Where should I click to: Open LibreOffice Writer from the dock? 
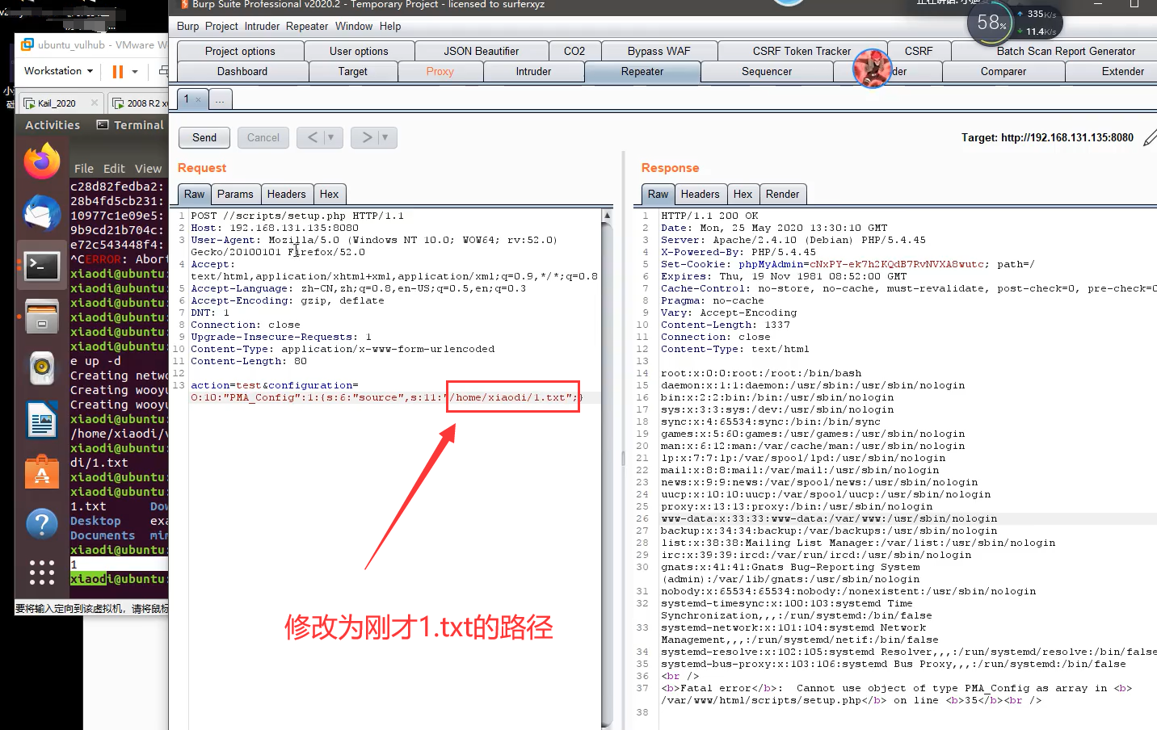(41, 420)
